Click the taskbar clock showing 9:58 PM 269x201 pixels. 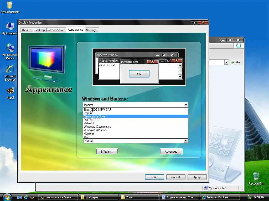point(259,197)
